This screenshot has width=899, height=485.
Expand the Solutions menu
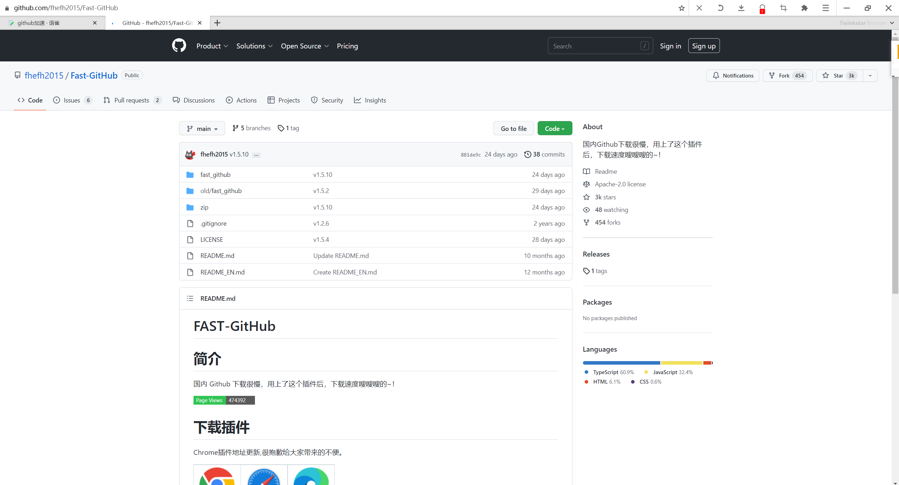pos(254,46)
